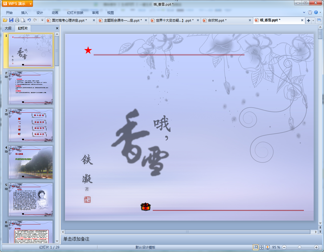The height and width of the screenshot is (252, 324).
Task: Expand the help dropdown arrow
Action: 320,13
